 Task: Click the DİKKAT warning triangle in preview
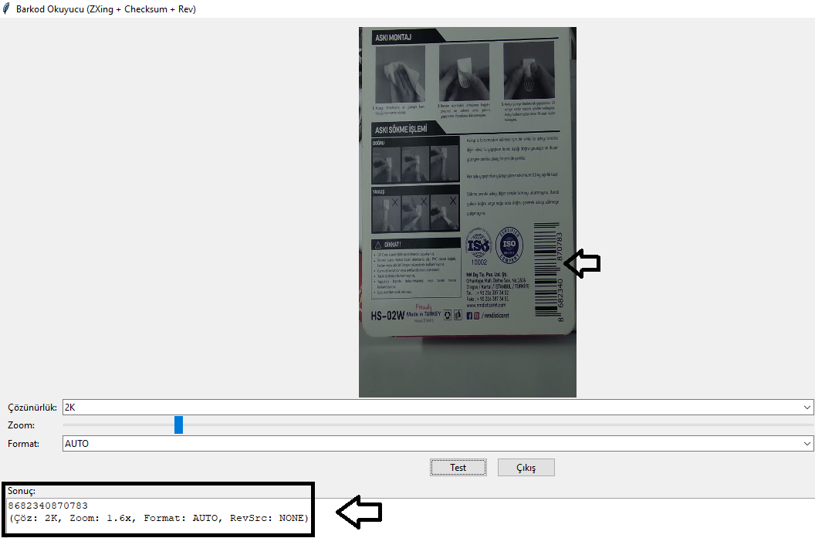(x=377, y=244)
